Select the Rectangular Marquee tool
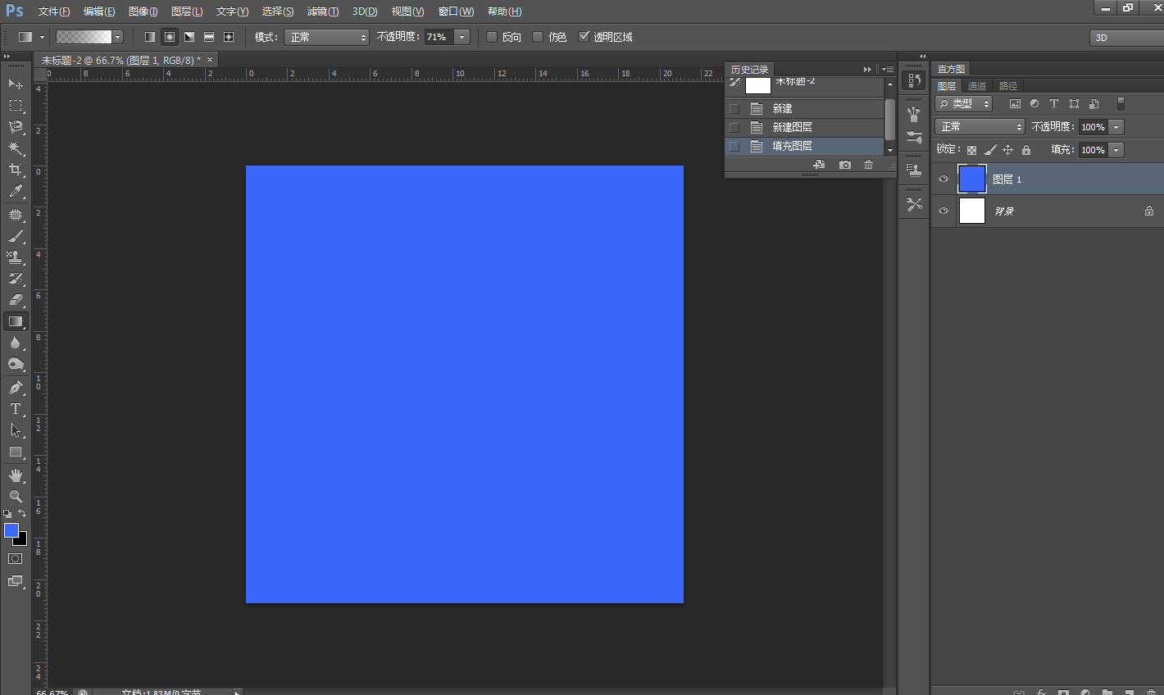The width and height of the screenshot is (1164, 695). pyautogui.click(x=16, y=106)
